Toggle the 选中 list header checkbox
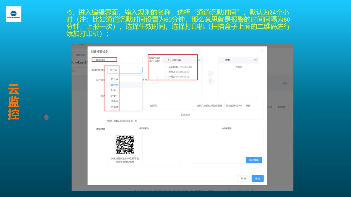The image size is (351, 197). (x=222, y=60)
